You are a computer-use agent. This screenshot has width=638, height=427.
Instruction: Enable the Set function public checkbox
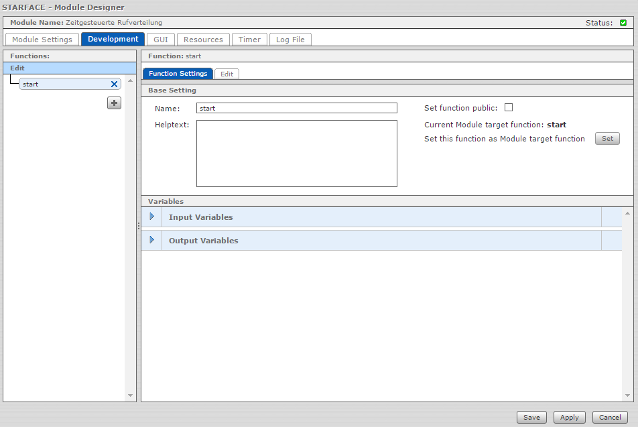[509, 107]
